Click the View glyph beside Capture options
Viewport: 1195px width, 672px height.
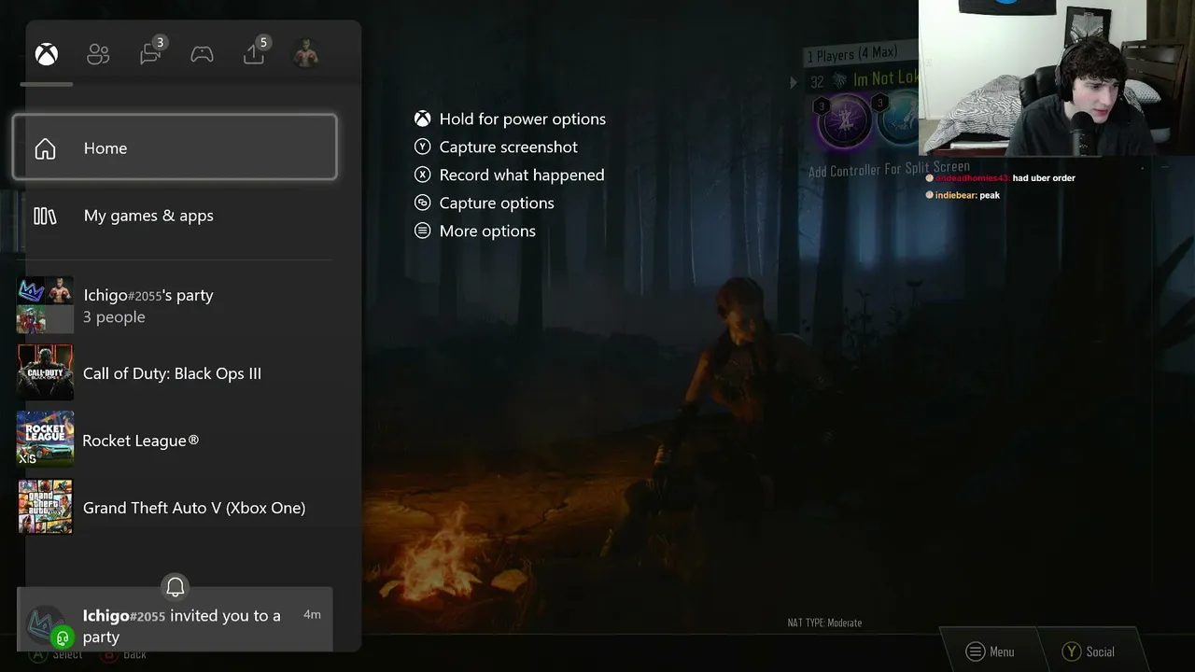click(x=423, y=203)
